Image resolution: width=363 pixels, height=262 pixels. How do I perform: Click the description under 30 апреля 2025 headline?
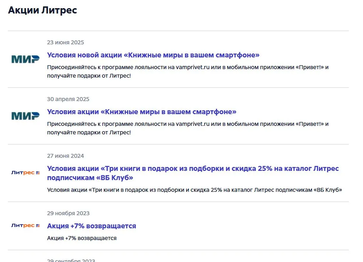(188, 128)
